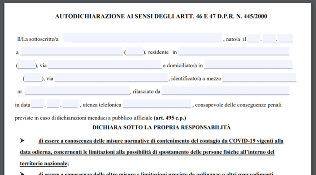
Task: Click the "utenza telefonica" phone number field
Action: pyautogui.click(x=157, y=104)
